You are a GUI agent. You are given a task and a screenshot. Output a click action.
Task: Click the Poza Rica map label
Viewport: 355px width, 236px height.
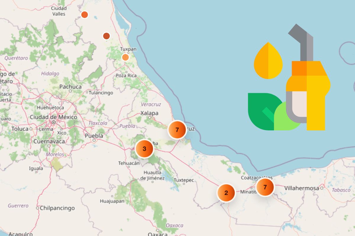(126, 76)
